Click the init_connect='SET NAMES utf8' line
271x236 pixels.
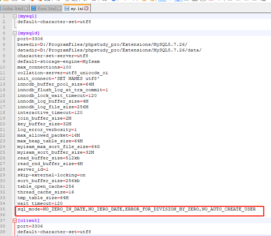point(59,78)
